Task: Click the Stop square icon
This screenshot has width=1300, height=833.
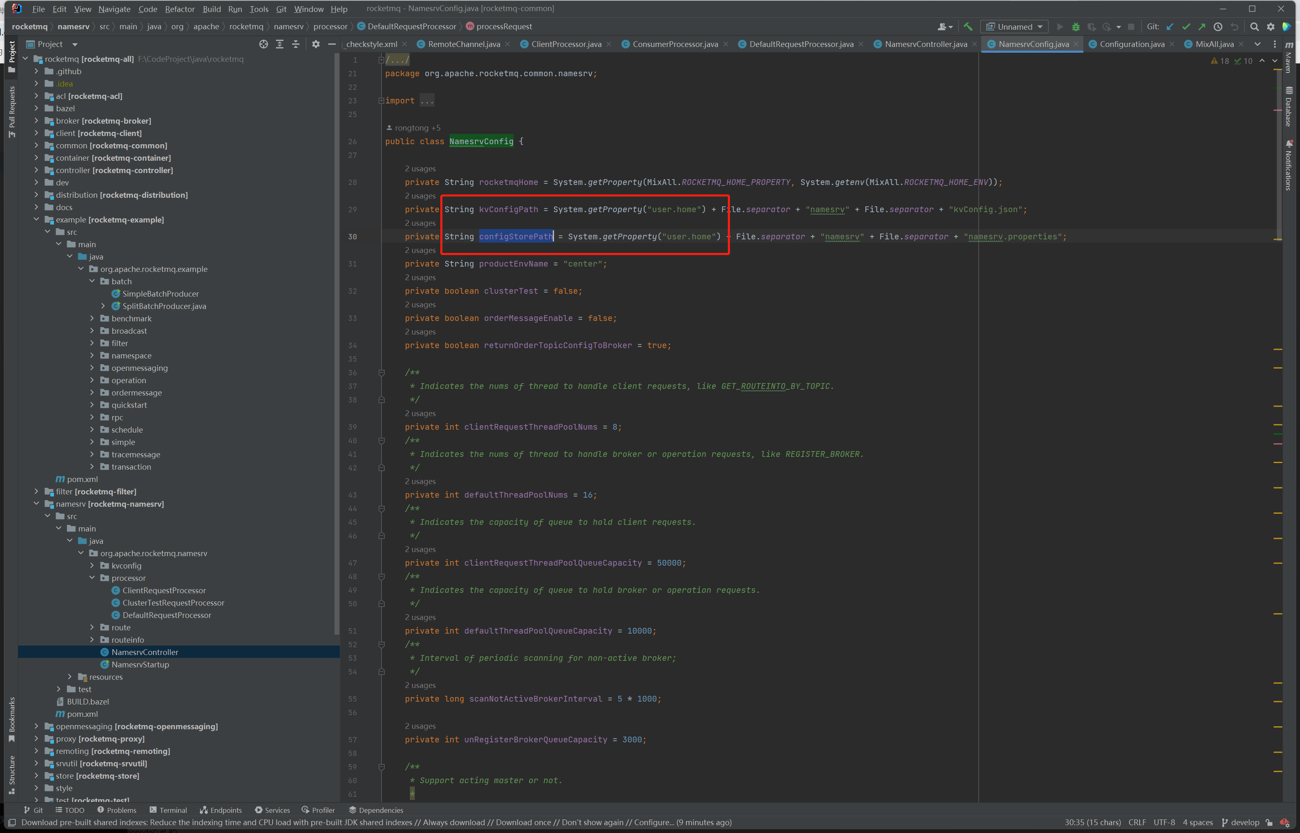Action: pos(1131,26)
